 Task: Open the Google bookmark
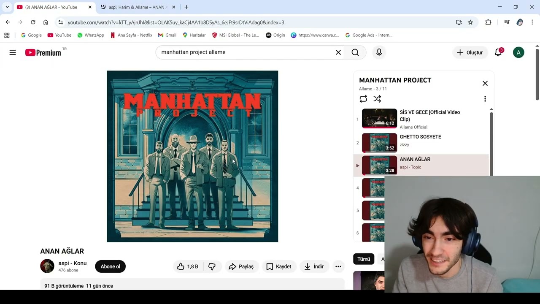point(31,35)
